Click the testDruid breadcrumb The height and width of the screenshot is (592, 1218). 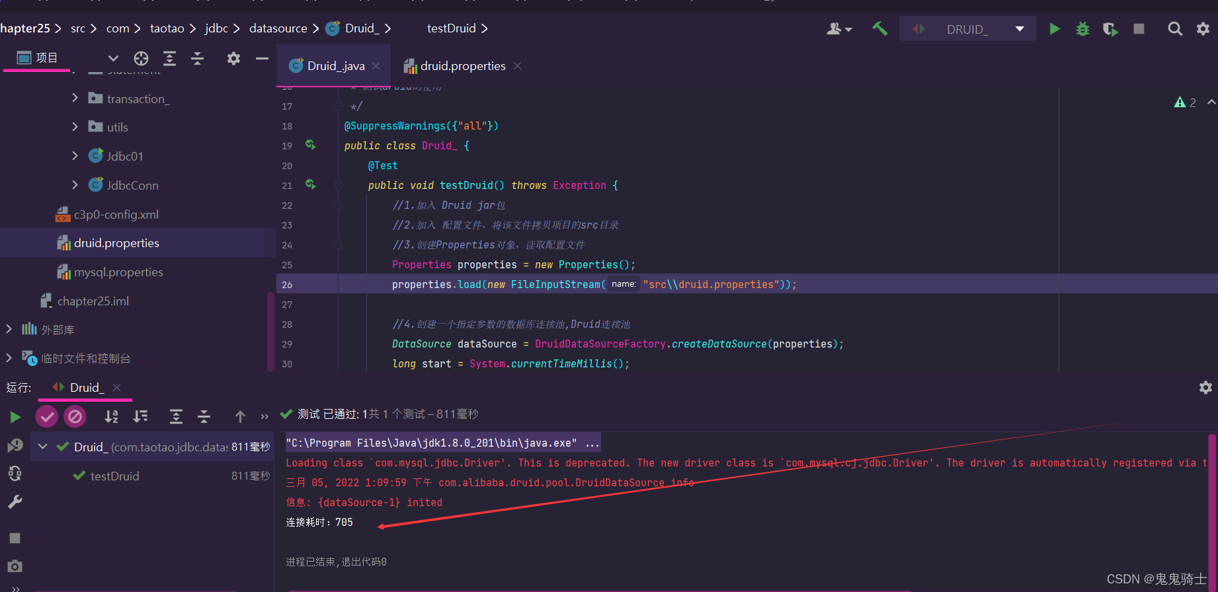pos(452,28)
